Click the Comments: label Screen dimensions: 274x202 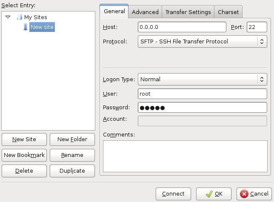click(119, 135)
